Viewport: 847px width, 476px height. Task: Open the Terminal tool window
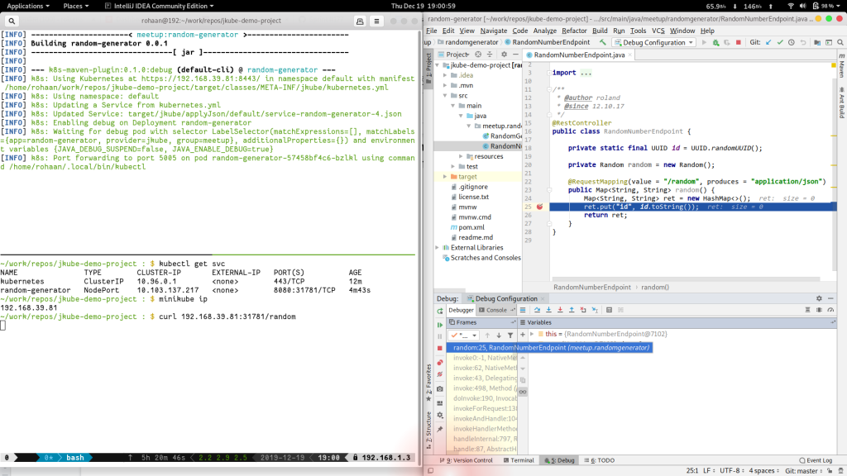coord(517,460)
